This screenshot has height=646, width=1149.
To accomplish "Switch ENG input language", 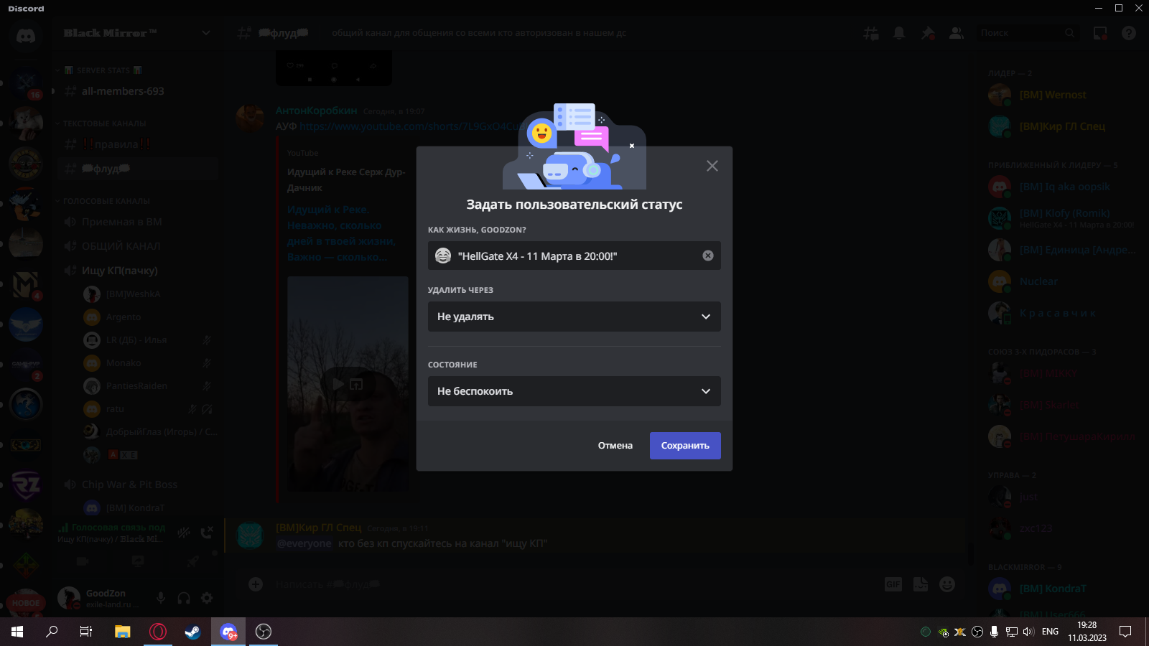I will coord(1050,632).
